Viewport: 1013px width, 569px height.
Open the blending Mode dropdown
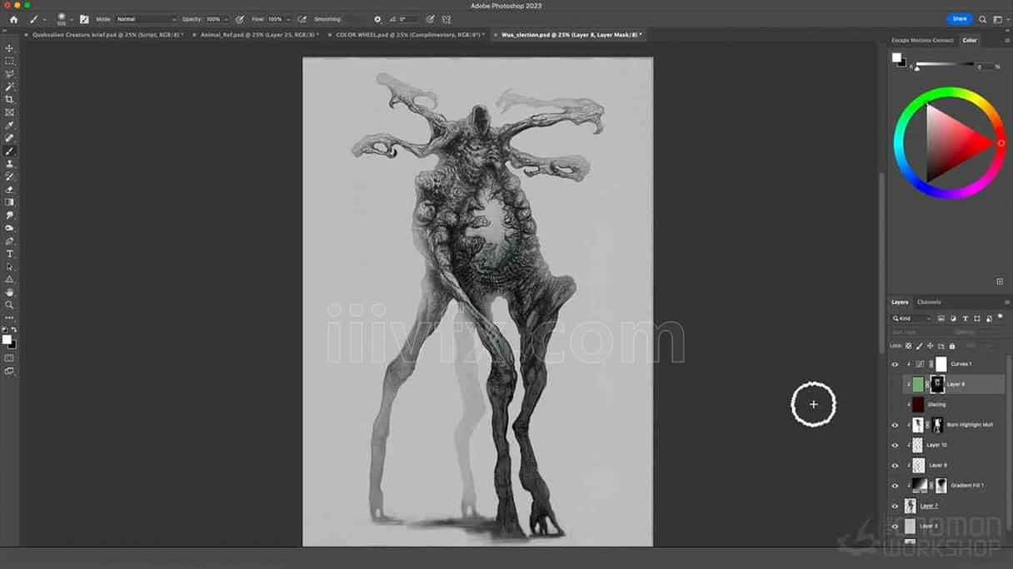146,19
